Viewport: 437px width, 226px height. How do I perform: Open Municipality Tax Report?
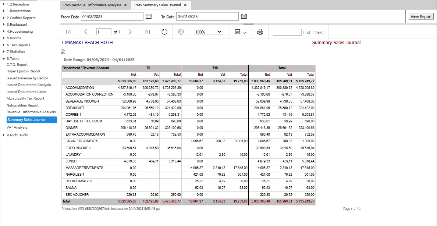click(25, 98)
